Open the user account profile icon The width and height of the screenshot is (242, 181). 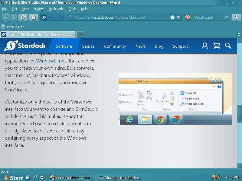[x=205, y=46]
